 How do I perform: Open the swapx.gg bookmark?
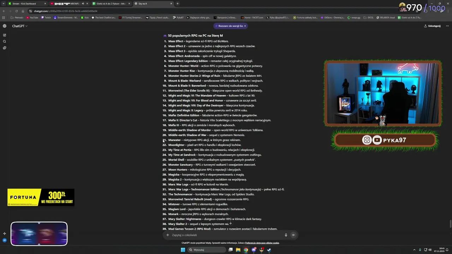pos(354,17)
